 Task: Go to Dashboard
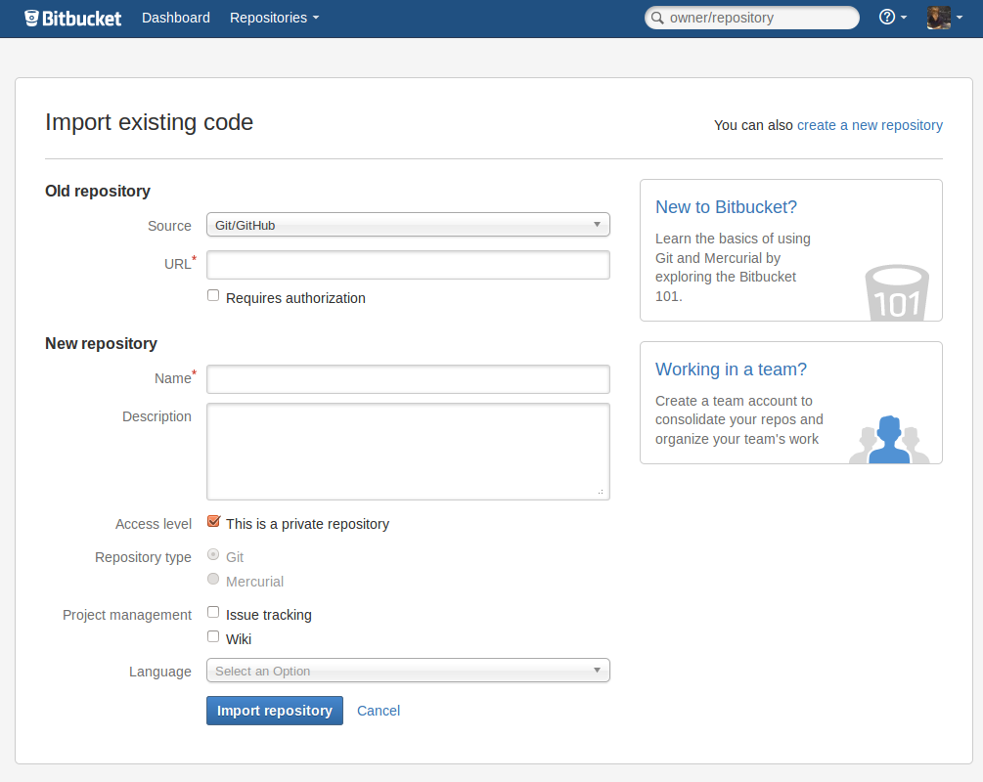click(x=175, y=18)
